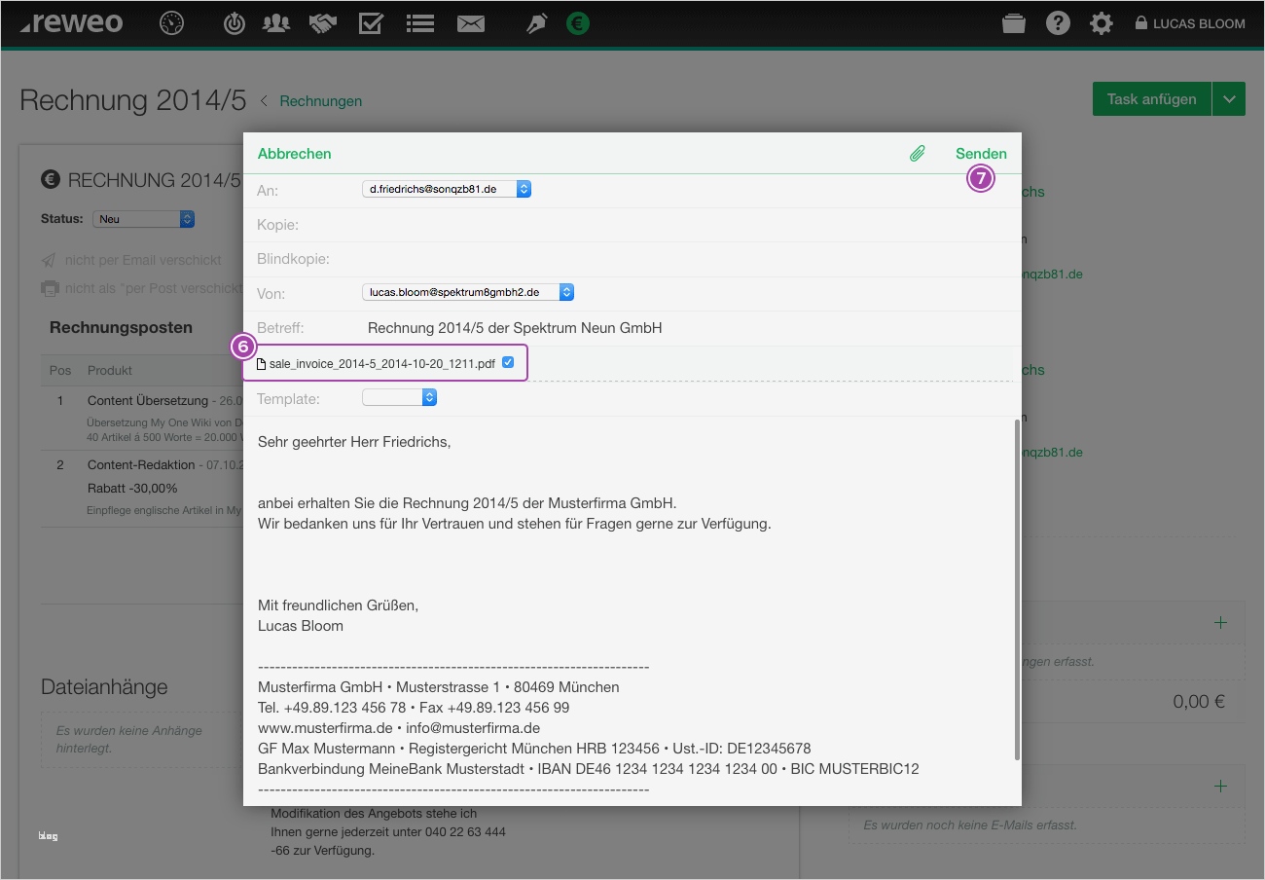1265x880 pixels.
Task: Cancel the email dialog with Abbrechen
Action: click(294, 153)
